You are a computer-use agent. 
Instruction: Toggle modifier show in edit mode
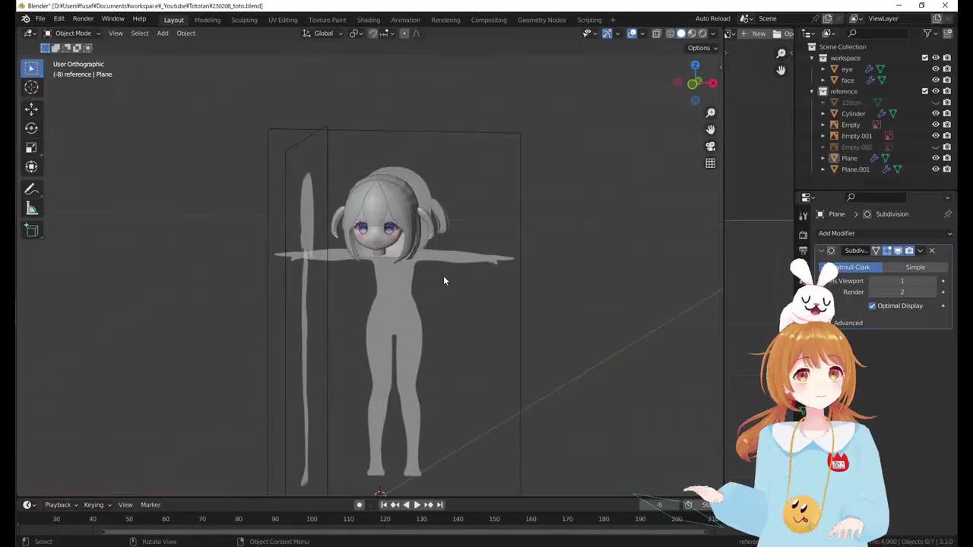(x=887, y=251)
